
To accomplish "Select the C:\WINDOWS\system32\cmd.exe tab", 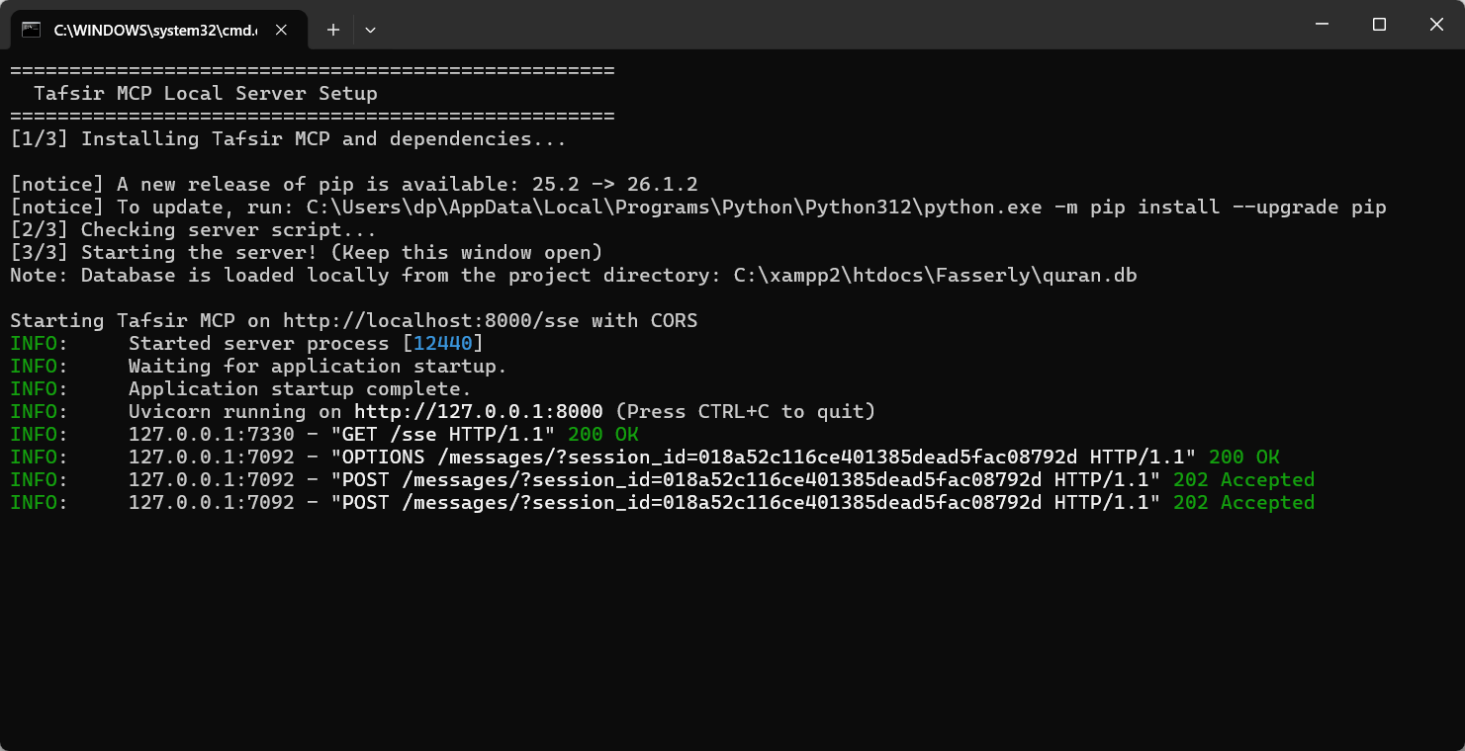I will tap(158, 30).
